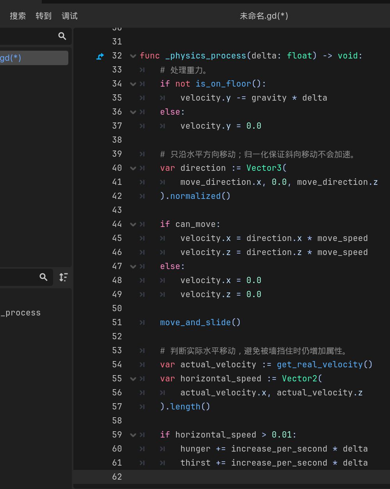Click the override indicator icon beside line 32
390x489 pixels.
100,56
